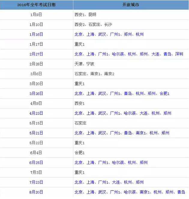Click 合肥1 in the 3月26日 row
Screen dimensions: 189x199
coord(164,94)
